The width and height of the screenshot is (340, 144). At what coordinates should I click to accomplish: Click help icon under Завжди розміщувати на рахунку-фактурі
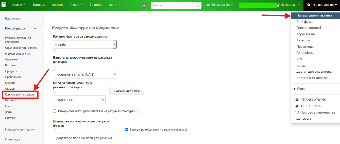[x=131, y=134]
